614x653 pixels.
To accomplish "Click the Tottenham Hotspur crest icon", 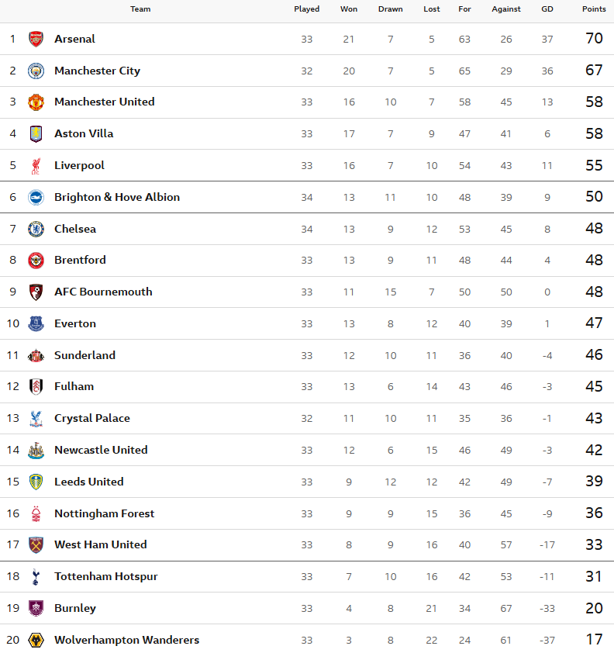I will 36,576.
